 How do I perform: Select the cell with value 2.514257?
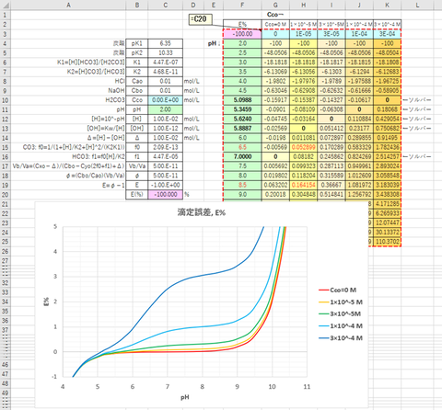387,156
